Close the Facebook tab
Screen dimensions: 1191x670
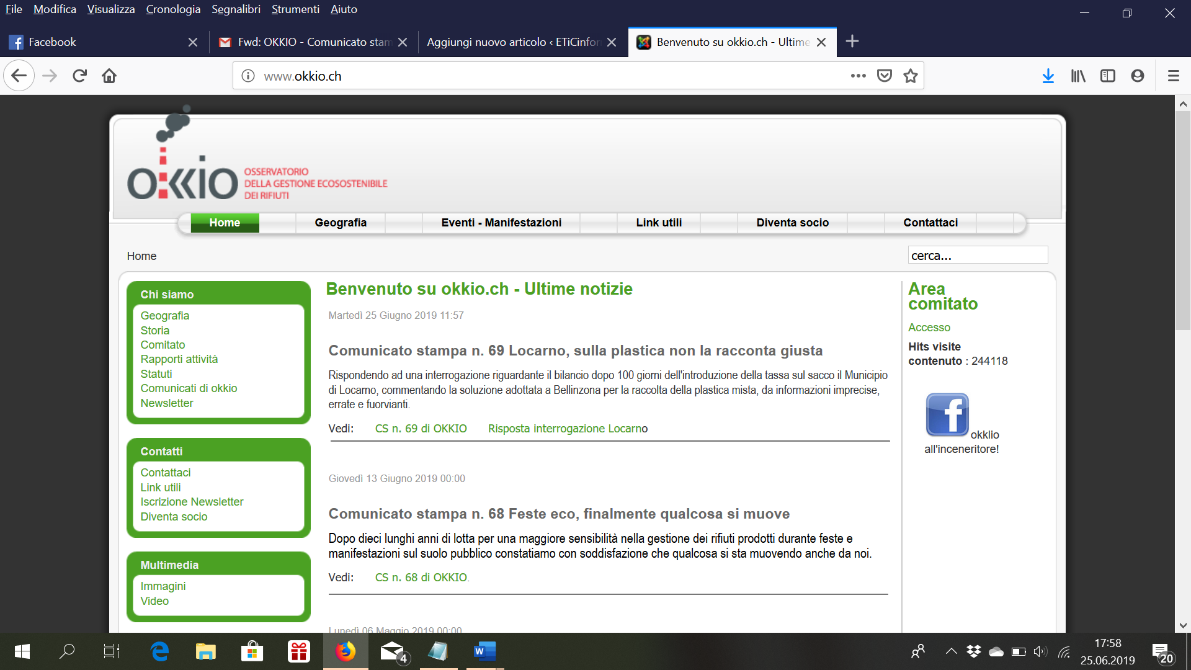click(193, 42)
